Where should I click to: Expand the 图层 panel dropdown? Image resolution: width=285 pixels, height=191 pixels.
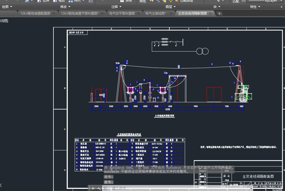pyautogui.click(x=171, y=7)
